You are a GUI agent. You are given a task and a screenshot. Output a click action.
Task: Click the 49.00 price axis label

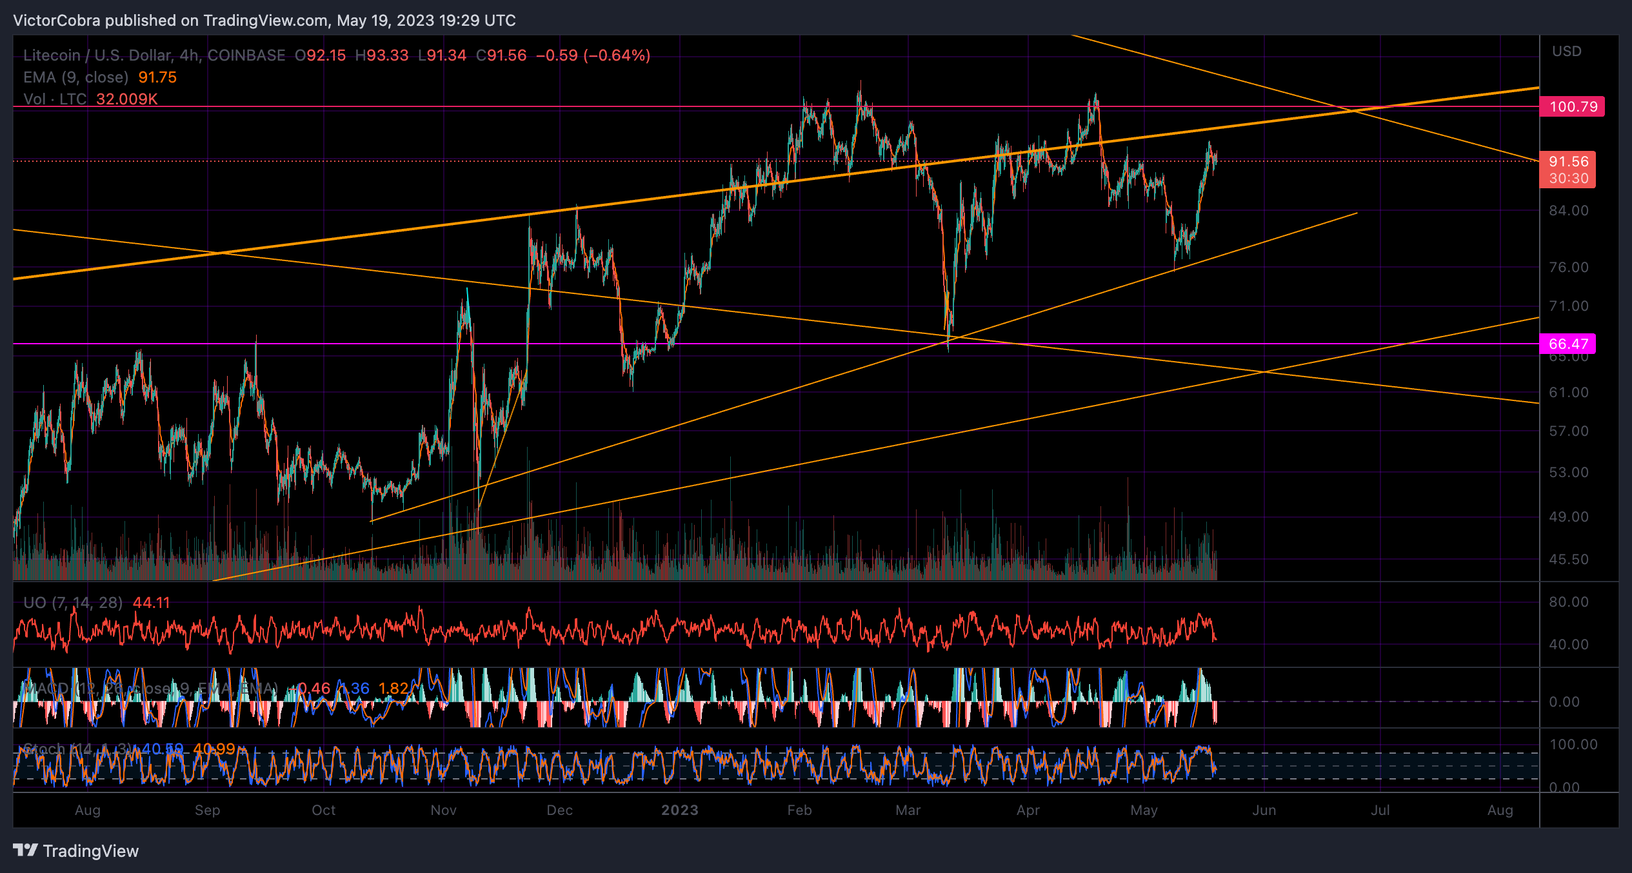pyautogui.click(x=1569, y=517)
